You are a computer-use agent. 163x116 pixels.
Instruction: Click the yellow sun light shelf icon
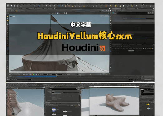(116, 6)
